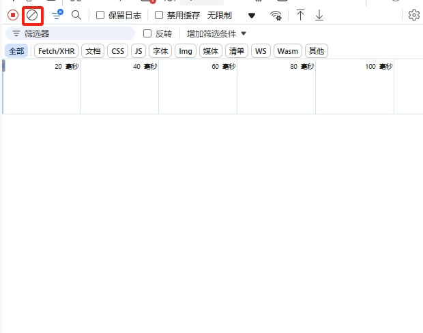
Task: Filter by Img requests
Action: (186, 51)
